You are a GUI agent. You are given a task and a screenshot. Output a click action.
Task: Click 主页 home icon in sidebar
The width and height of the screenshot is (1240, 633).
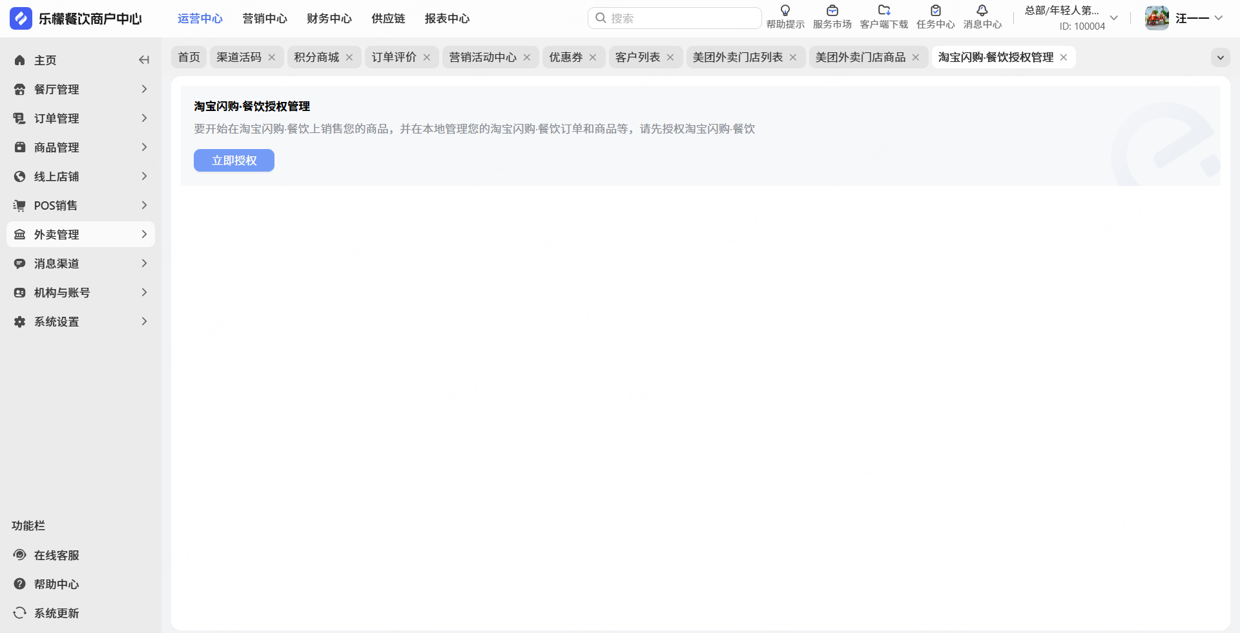click(x=20, y=60)
